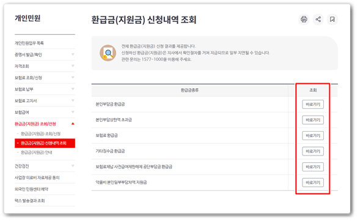Click the bookmark icon
Image resolution: width=358 pixels, height=221 pixels.
332,19
